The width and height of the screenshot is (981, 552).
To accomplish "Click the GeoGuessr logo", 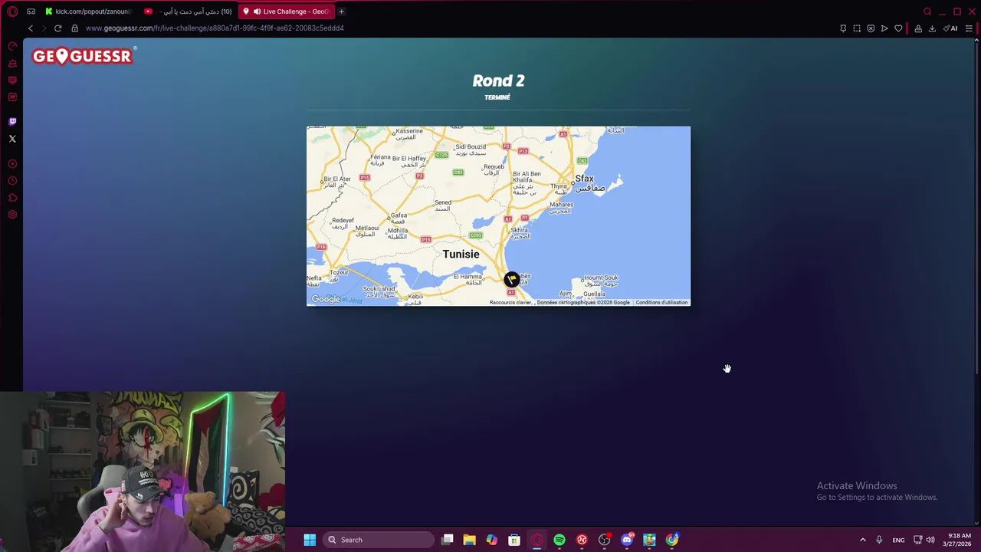I will (83, 56).
